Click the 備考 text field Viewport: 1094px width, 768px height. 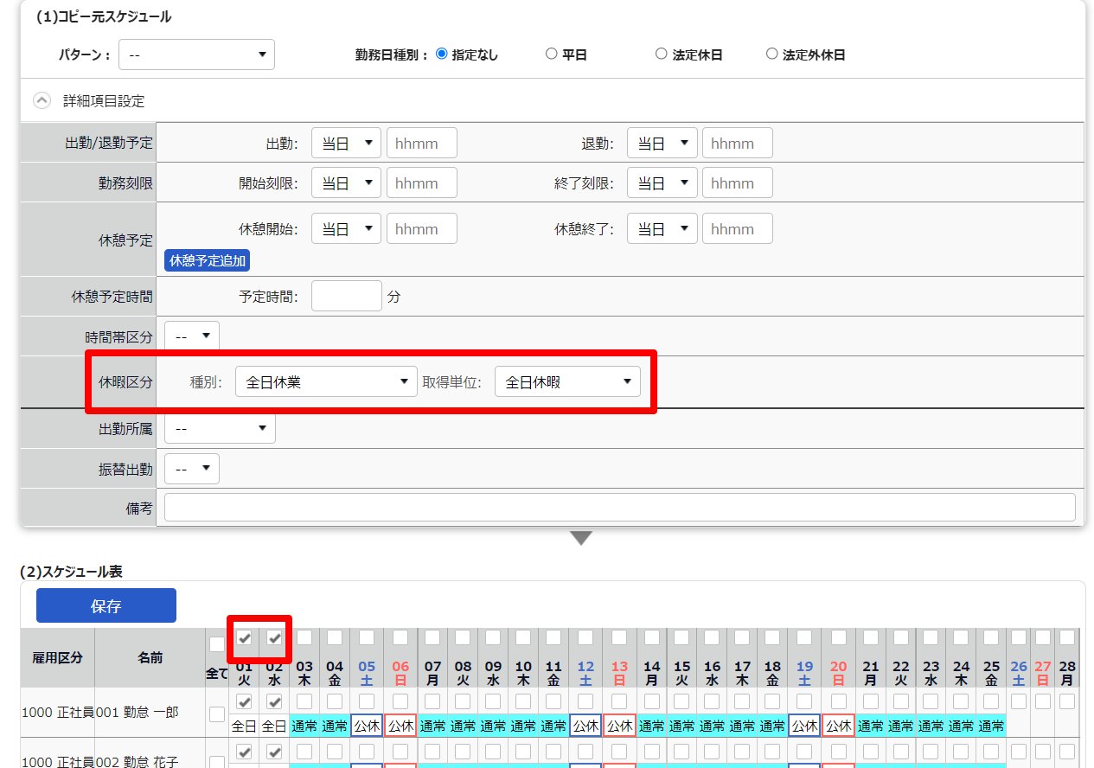click(x=620, y=508)
